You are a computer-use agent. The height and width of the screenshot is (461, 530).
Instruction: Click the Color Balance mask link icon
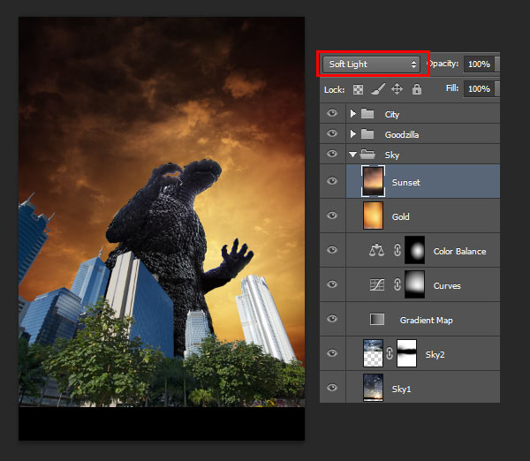point(397,251)
